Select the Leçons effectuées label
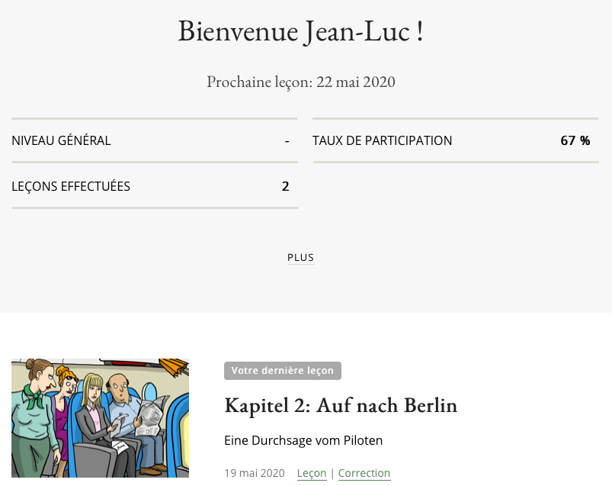This screenshot has width=612, height=486. point(71,186)
